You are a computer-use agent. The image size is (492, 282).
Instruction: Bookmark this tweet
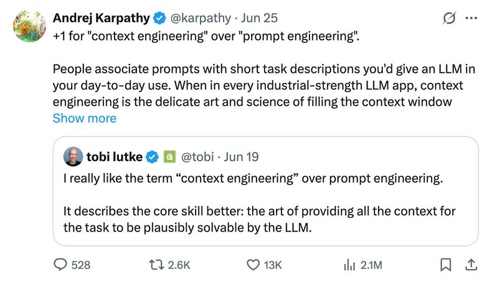point(445,265)
